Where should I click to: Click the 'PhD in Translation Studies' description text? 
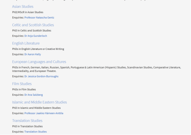(27, 126)
